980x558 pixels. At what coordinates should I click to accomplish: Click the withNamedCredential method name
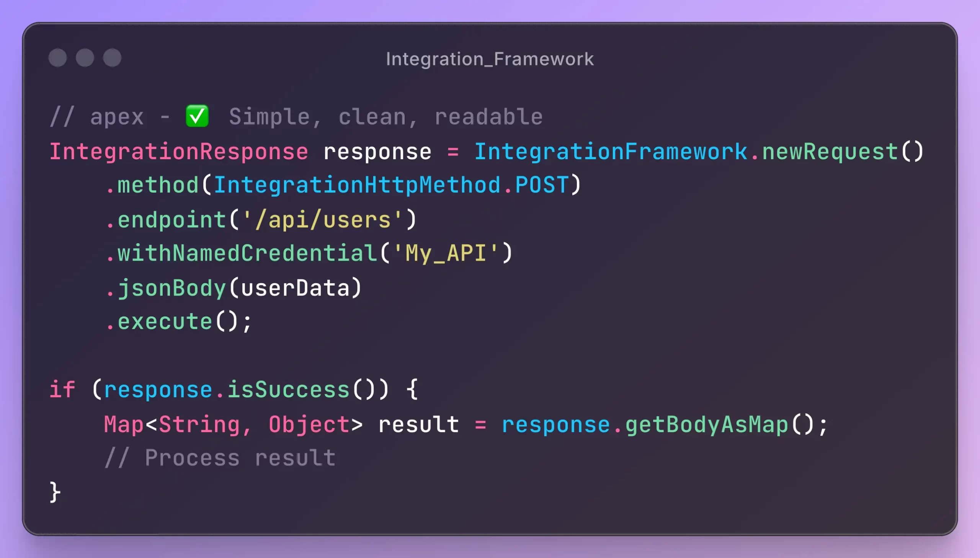(x=247, y=254)
